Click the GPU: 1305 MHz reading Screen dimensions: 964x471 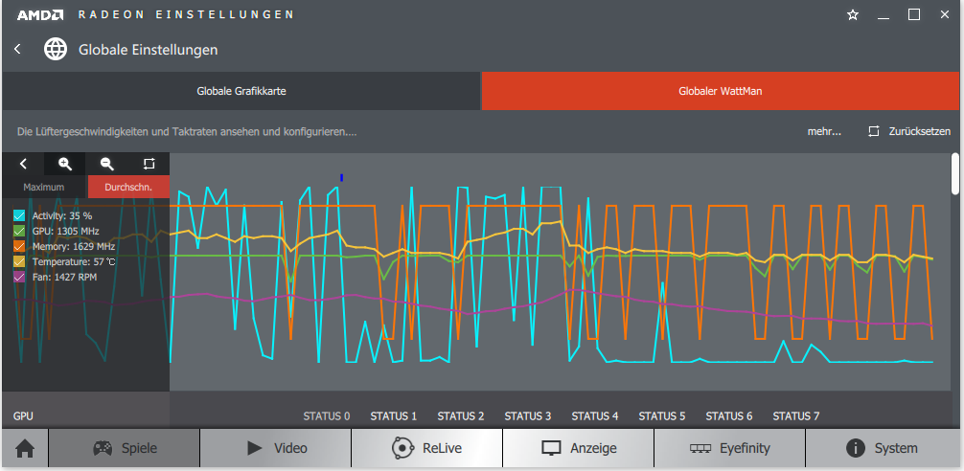tap(66, 231)
